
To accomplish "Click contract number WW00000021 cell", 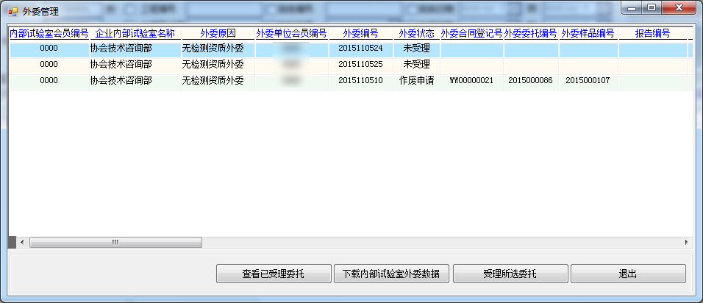I will (471, 81).
